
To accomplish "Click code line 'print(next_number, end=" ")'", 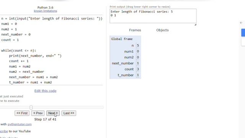I will pyautogui.click(x=35, y=56).
